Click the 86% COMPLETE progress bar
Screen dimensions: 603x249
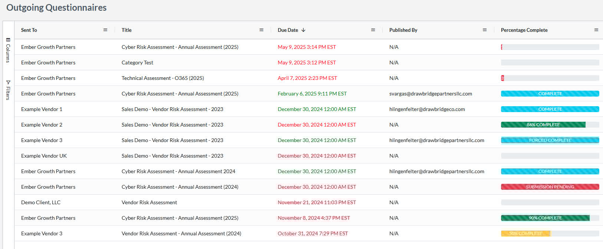pos(543,125)
